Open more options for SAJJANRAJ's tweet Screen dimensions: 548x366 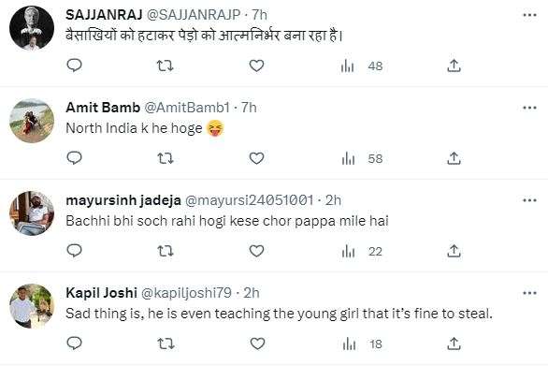pos(529,15)
